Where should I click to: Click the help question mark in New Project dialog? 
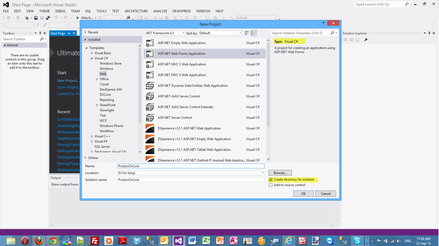323,23
